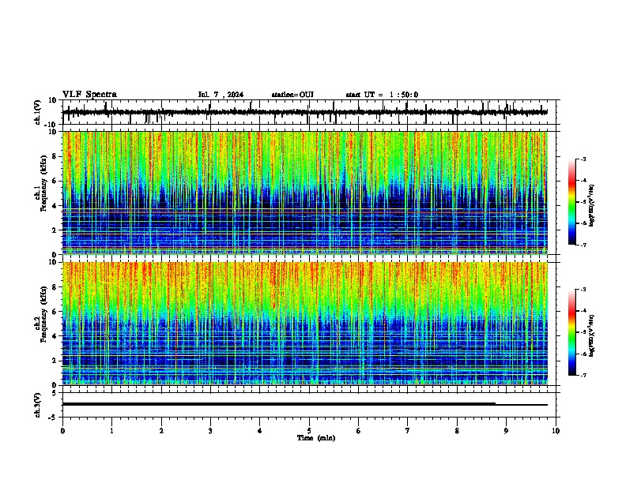Click the log(PSD) label beside ch.1 color bar
Screen dimensions: 626x483
[591, 205]
